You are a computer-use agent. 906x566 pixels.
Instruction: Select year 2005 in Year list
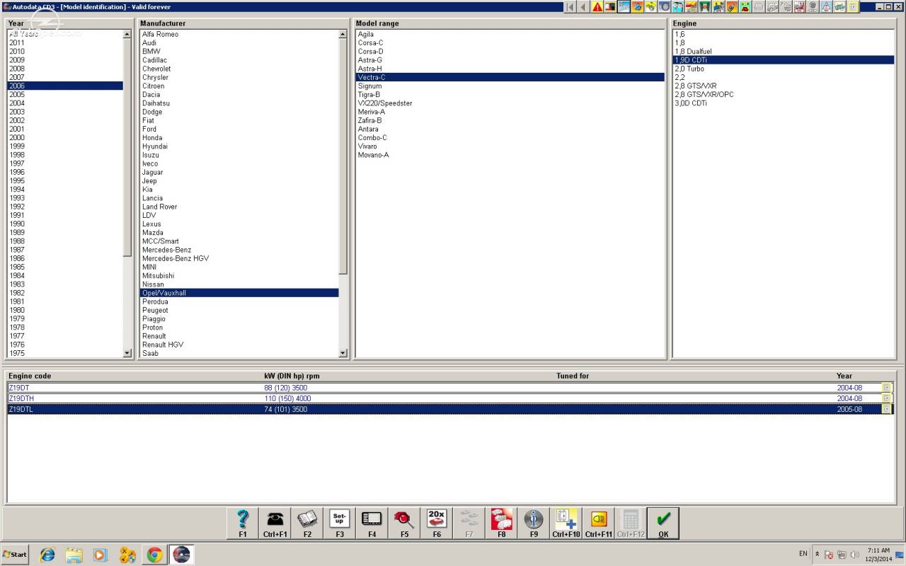(65, 94)
